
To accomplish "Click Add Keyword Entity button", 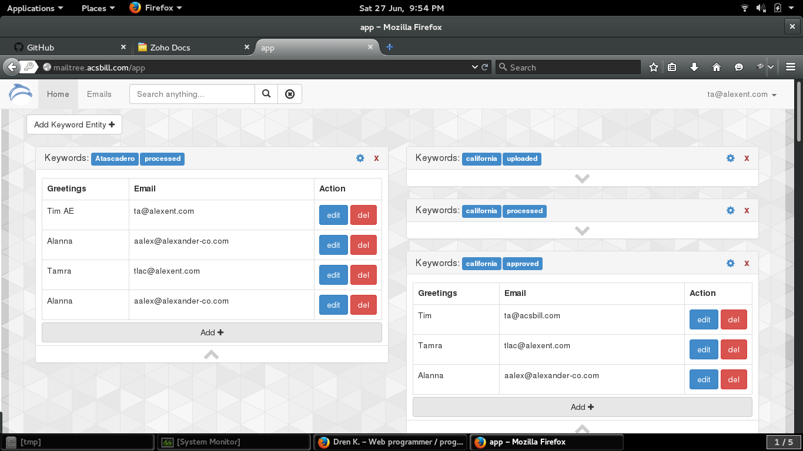I will 74,124.
